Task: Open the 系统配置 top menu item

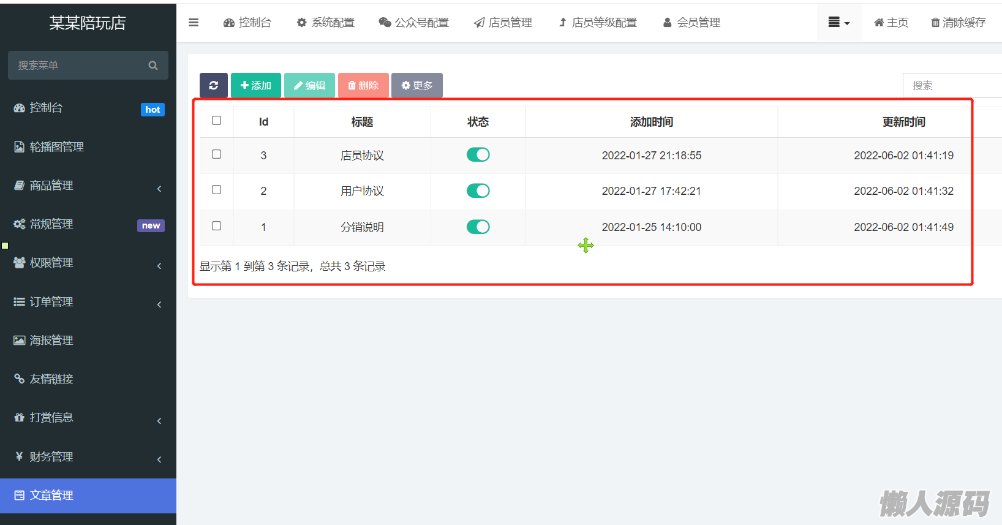Action: [326, 23]
